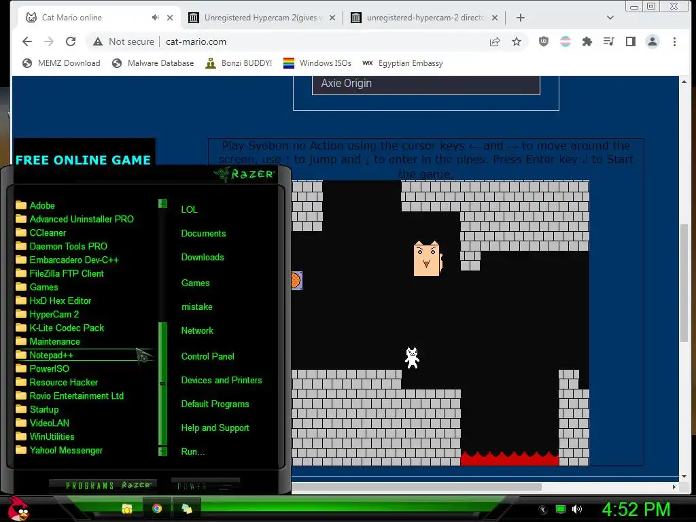The image size is (696, 522).
Task: Open LOL user folder in Start menu
Action: tap(189, 209)
